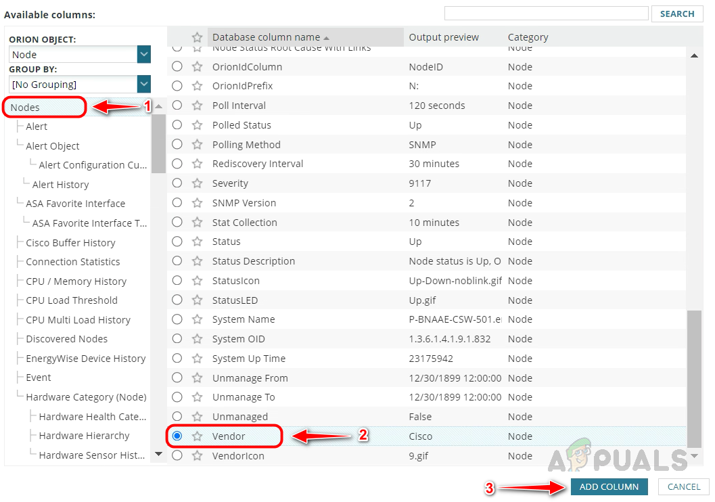Click the Unmanage From star icon

tap(197, 378)
